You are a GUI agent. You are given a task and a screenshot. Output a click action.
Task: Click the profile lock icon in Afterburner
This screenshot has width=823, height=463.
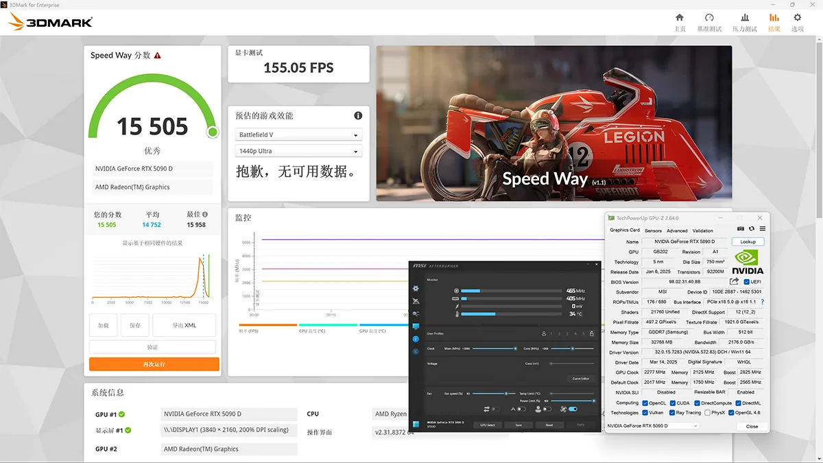point(591,333)
